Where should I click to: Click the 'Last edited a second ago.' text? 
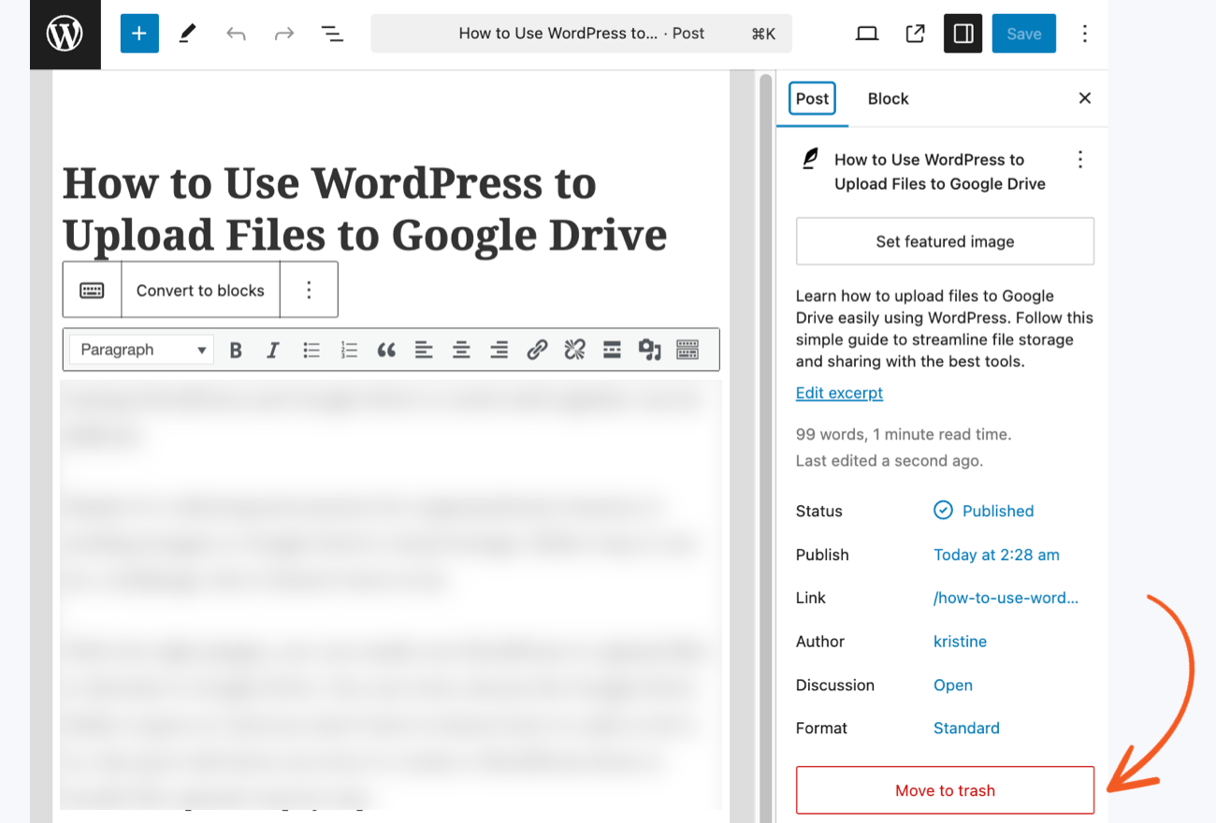[890, 460]
